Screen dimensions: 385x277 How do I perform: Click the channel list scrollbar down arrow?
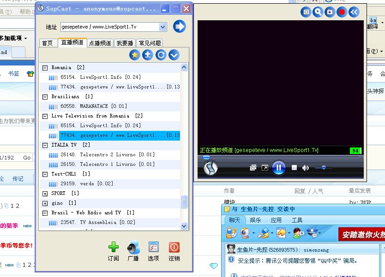coord(184,226)
